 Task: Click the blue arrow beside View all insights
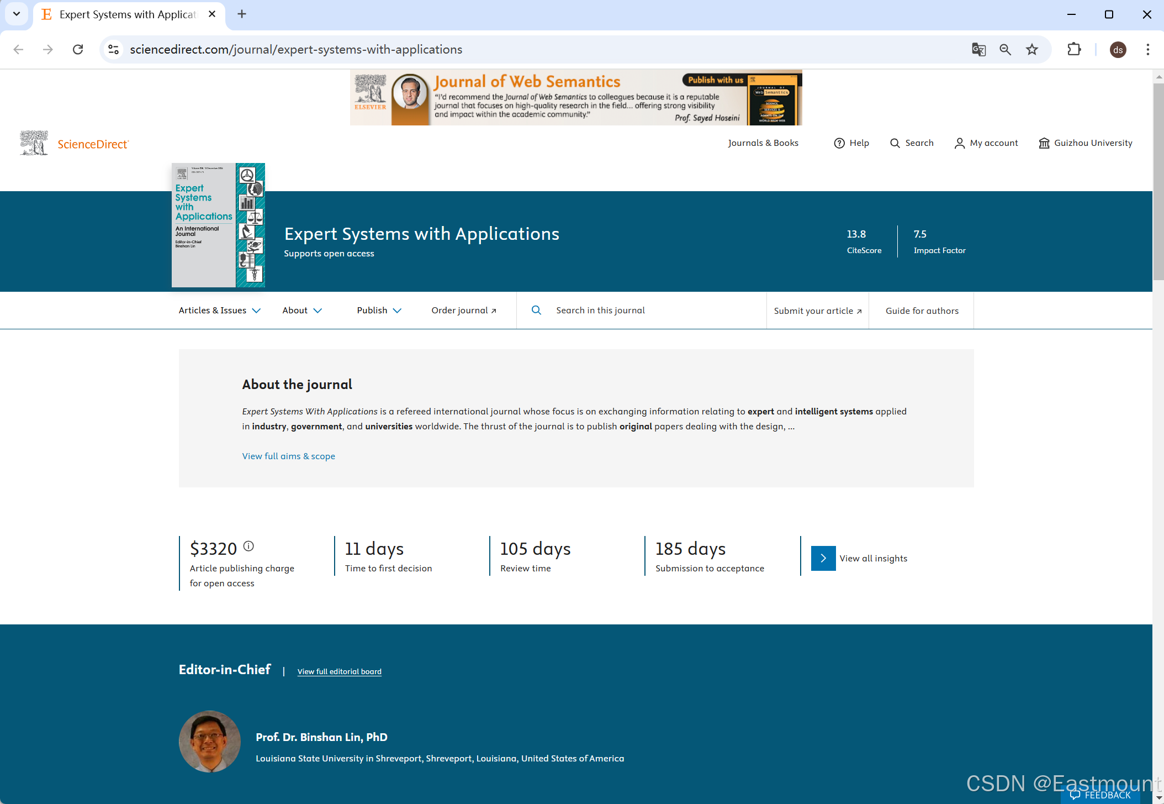coord(823,558)
